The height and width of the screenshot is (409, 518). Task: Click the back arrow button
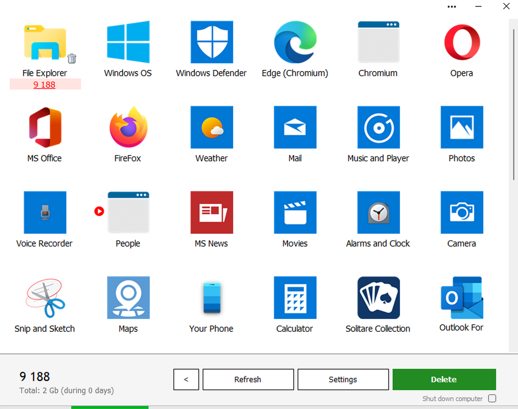point(186,380)
